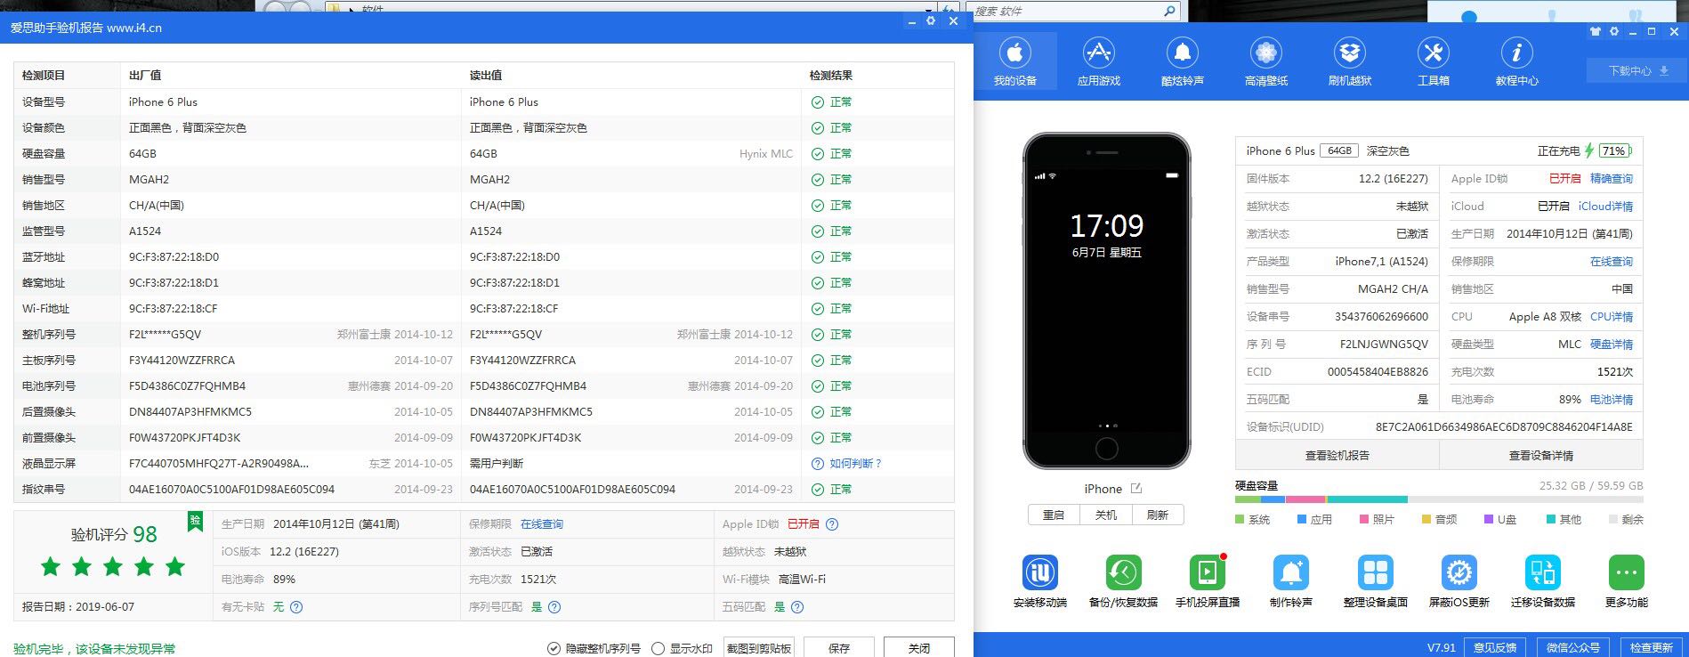
Task: Click the green charging lightning icon
Action: point(1589,151)
